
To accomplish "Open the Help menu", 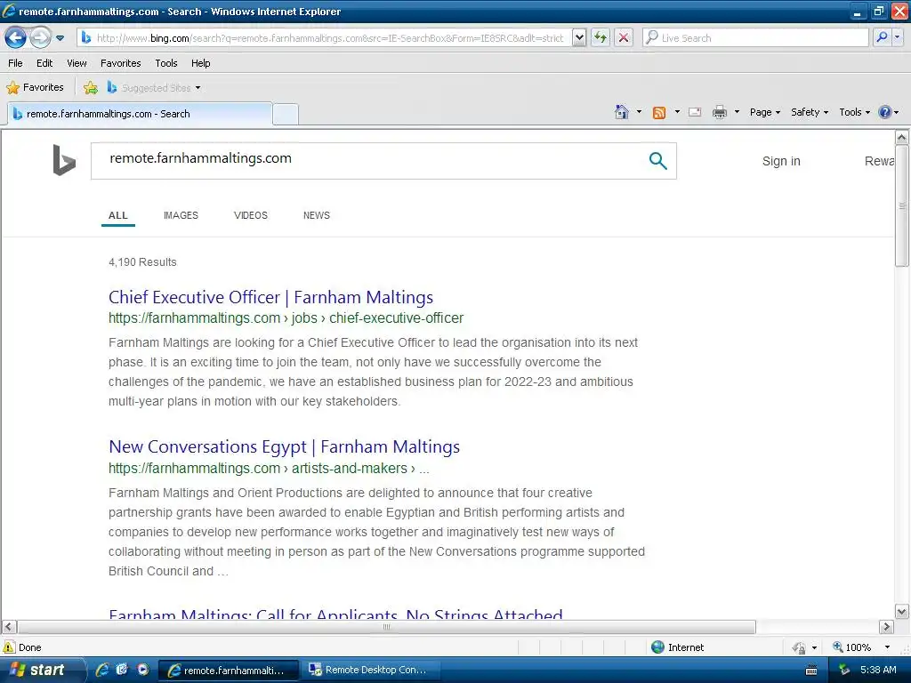I will pyautogui.click(x=200, y=63).
